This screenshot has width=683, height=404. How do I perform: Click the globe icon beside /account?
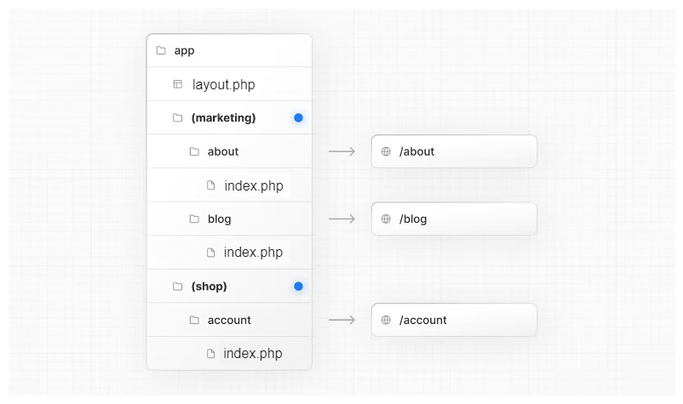pyautogui.click(x=386, y=320)
